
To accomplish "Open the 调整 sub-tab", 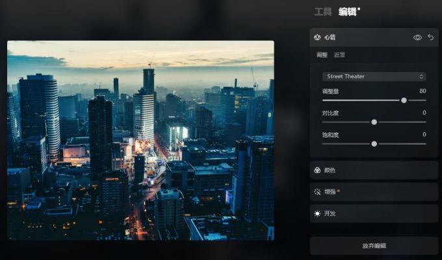I will pos(322,55).
